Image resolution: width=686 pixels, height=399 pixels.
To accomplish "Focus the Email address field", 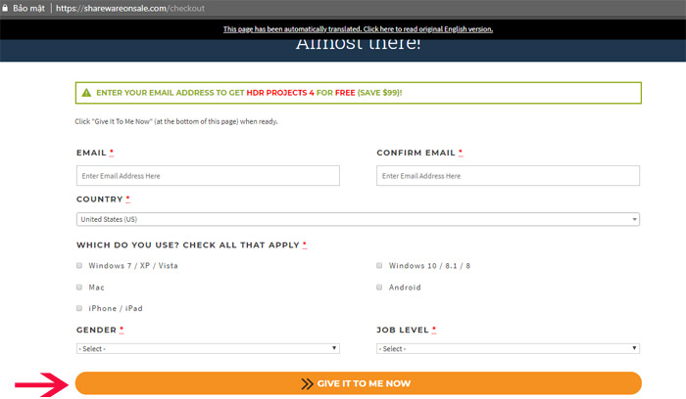I will (208, 175).
